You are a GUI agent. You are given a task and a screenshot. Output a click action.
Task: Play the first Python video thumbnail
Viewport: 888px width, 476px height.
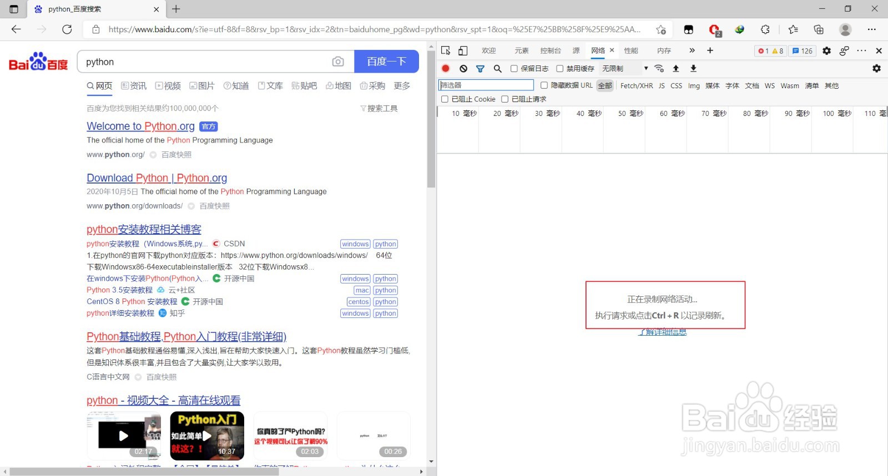point(124,436)
